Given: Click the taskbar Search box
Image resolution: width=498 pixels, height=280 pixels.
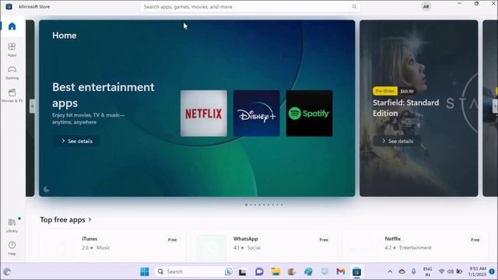Looking at the screenshot, I should pos(194,271).
